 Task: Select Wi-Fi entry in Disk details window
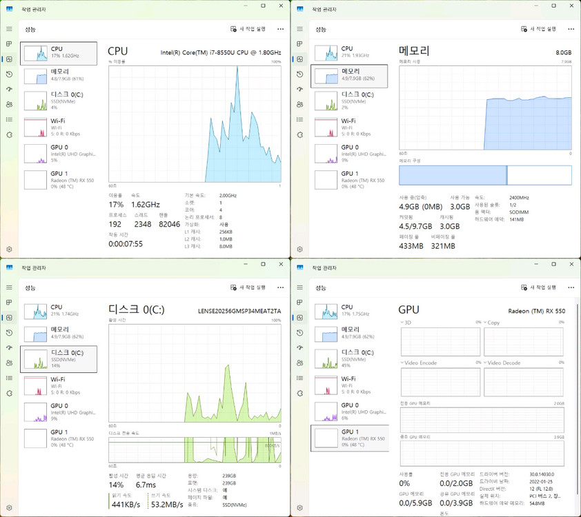pos(59,385)
